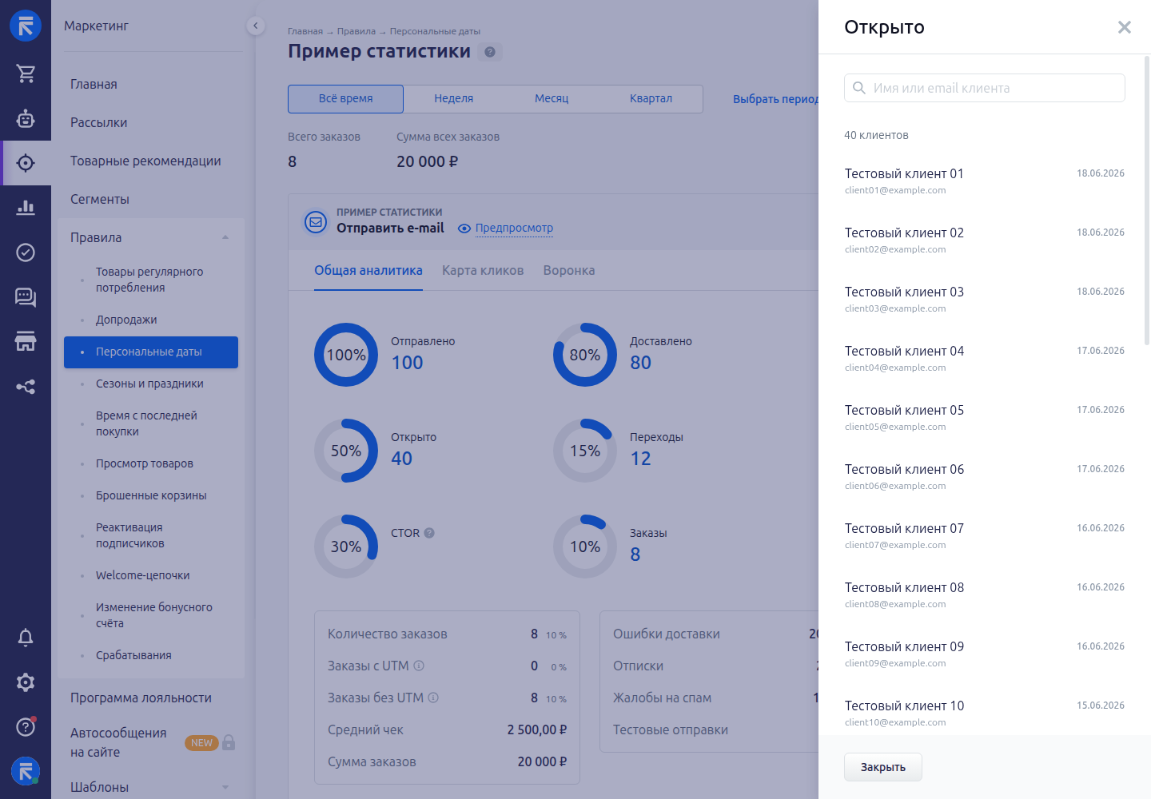Open the checkmark circle icon in sidebar

point(26,252)
